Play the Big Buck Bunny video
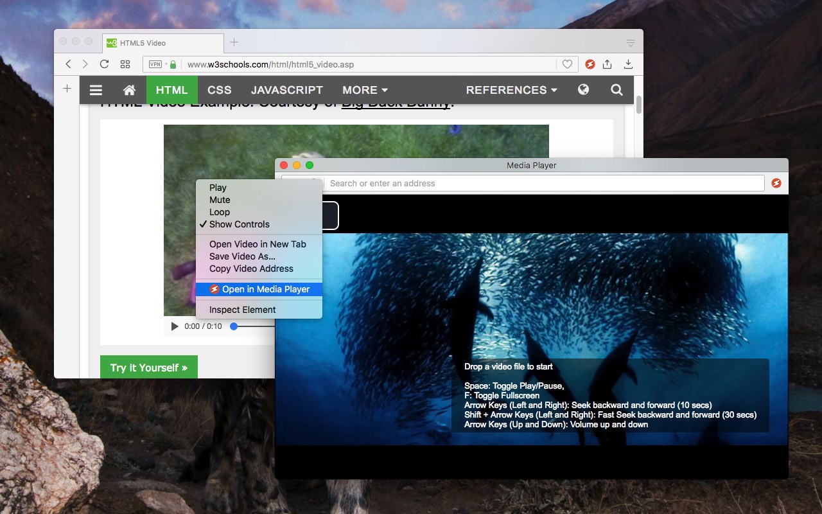The width and height of the screenshot is (822, 514). (175, 326)
